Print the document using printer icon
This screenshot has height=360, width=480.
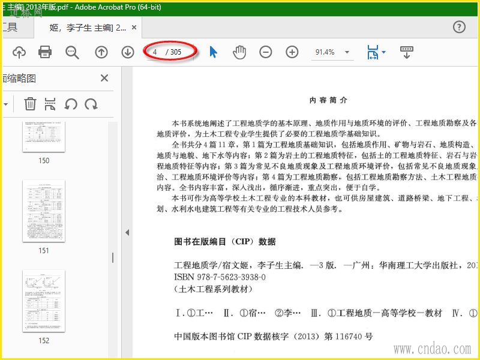click(45, 52)
